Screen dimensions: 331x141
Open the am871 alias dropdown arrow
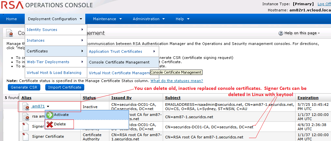(x=48, y=106)
